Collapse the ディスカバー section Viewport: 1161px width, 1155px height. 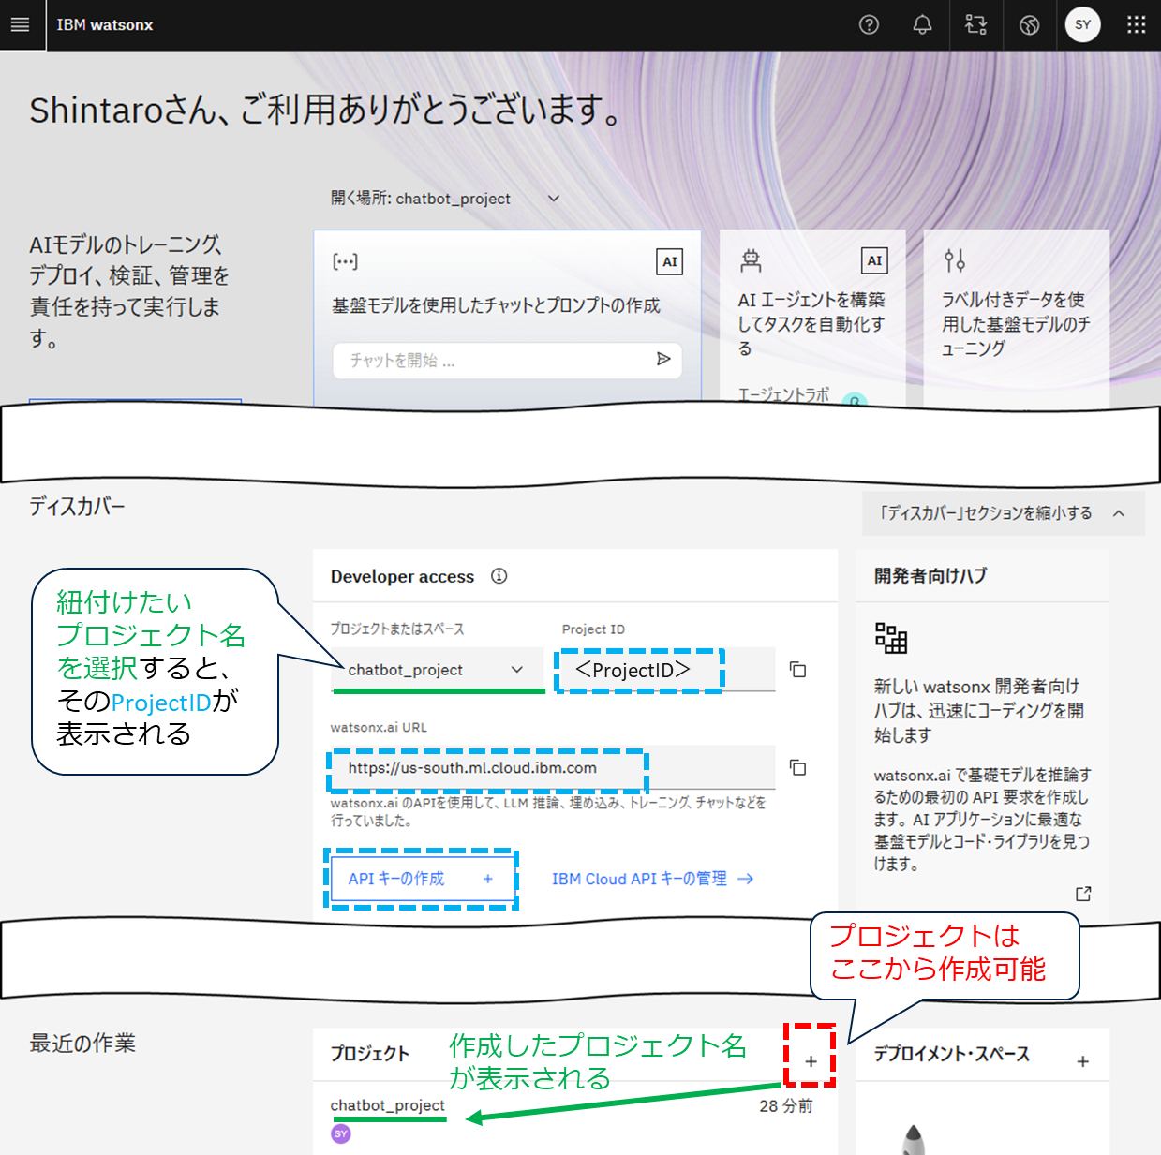[x=1003, y=513]
